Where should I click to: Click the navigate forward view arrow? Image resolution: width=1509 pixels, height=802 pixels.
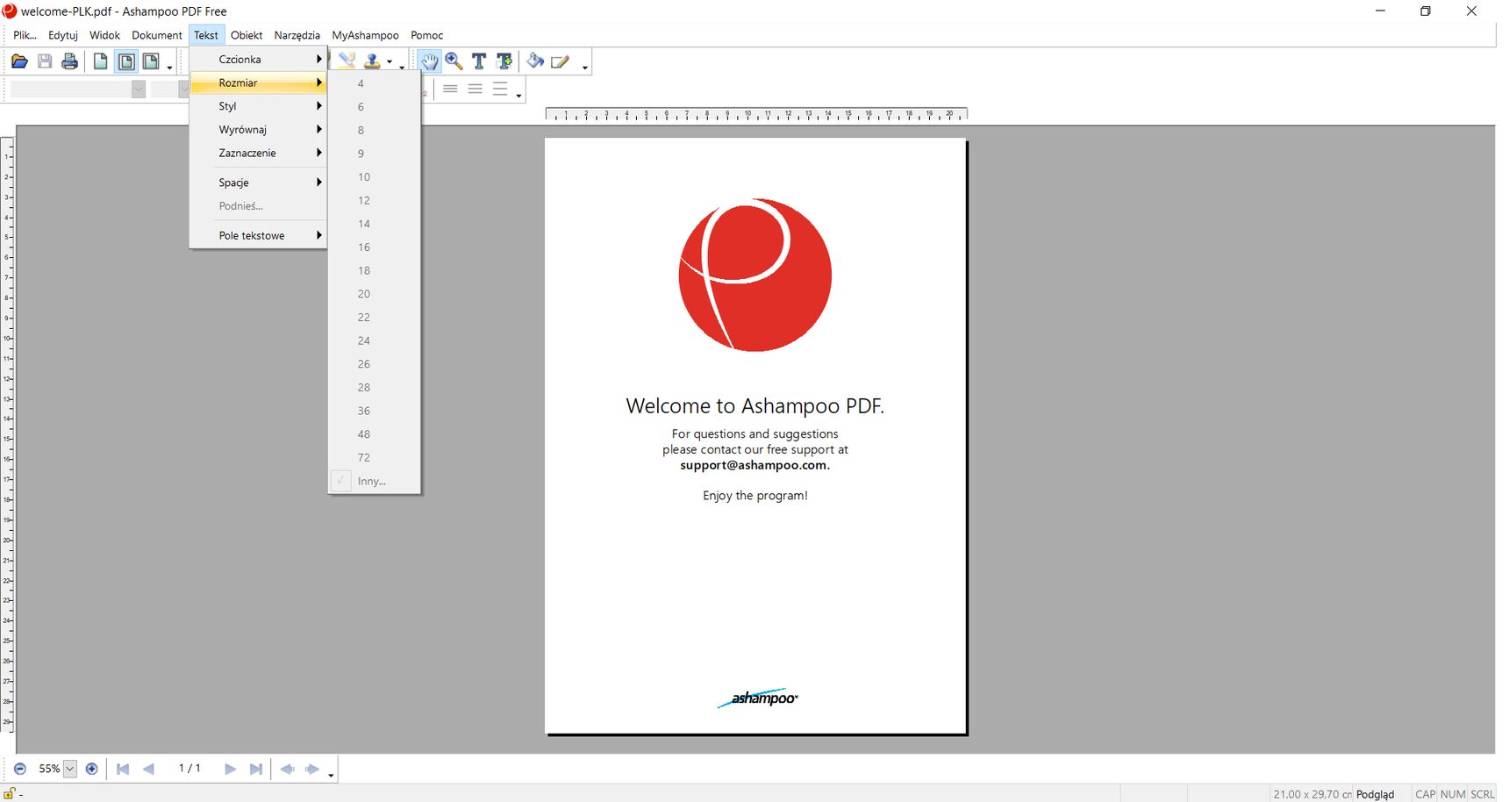tap(312, 769)
